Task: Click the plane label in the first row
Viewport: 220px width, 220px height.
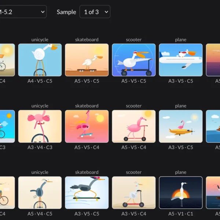Action: point(180,40)
